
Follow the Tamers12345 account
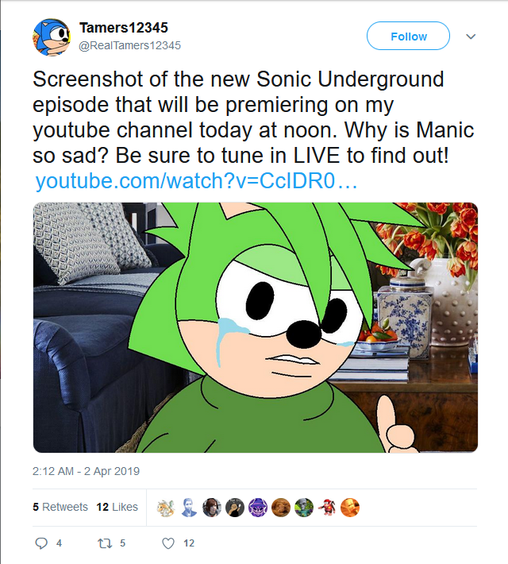[408, 37]
